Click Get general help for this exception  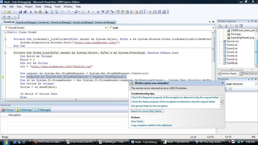click(x=150, y=106)
